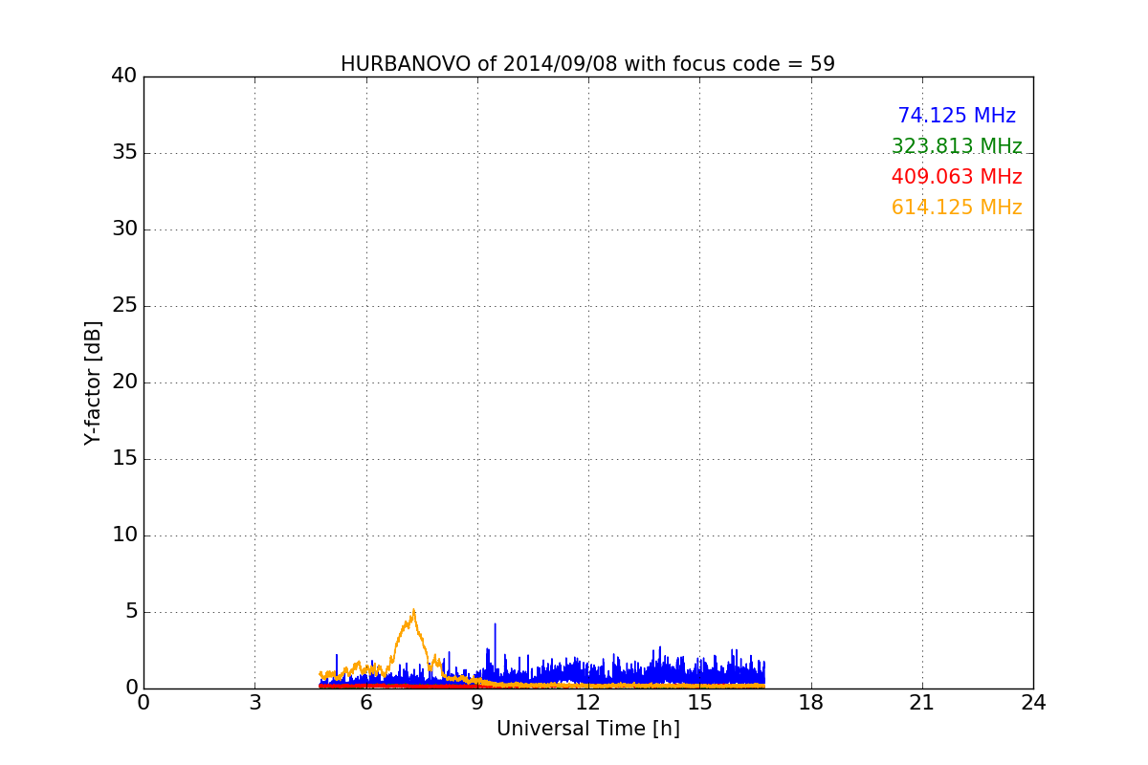This screenshot has width=1148, height=765.
Task: Click the x-axis tick label 21
Action: click(x=922, y=703)
